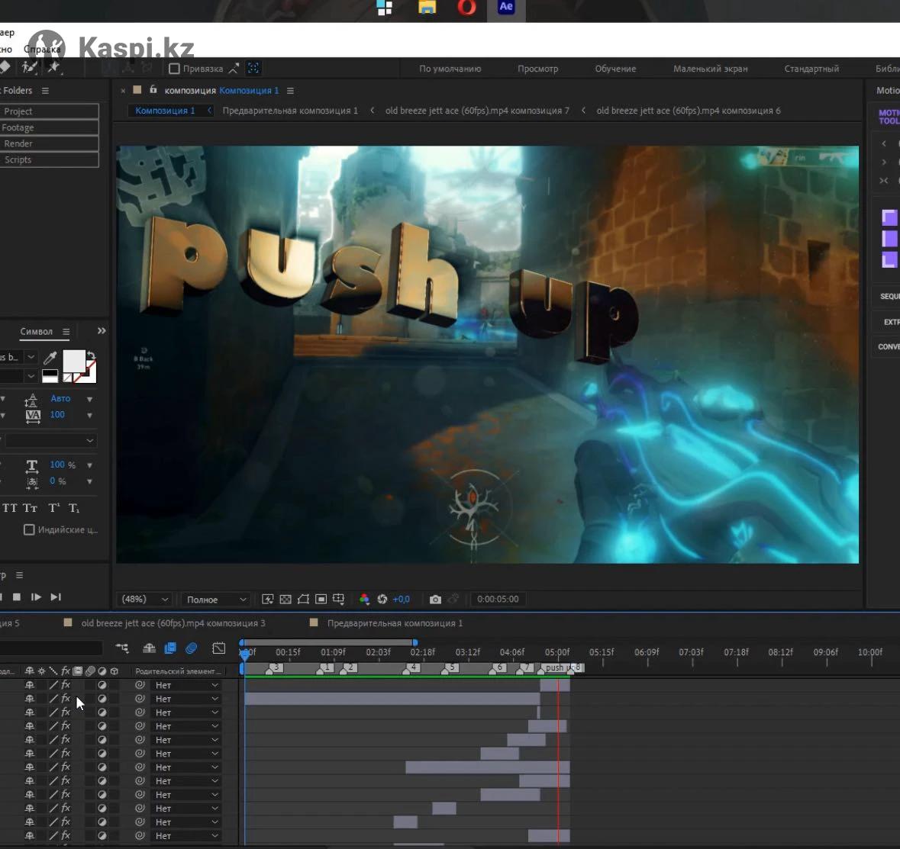Open the Композиция 1 panel menu
The height and width of the screenshot is (849, 900).
290,91
